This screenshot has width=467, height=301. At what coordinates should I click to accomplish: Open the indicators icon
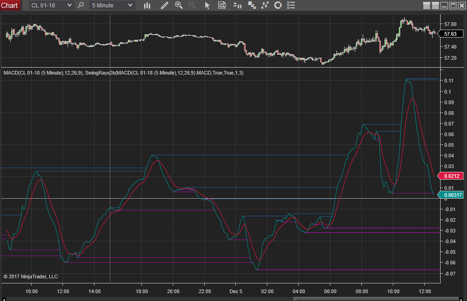265,6
